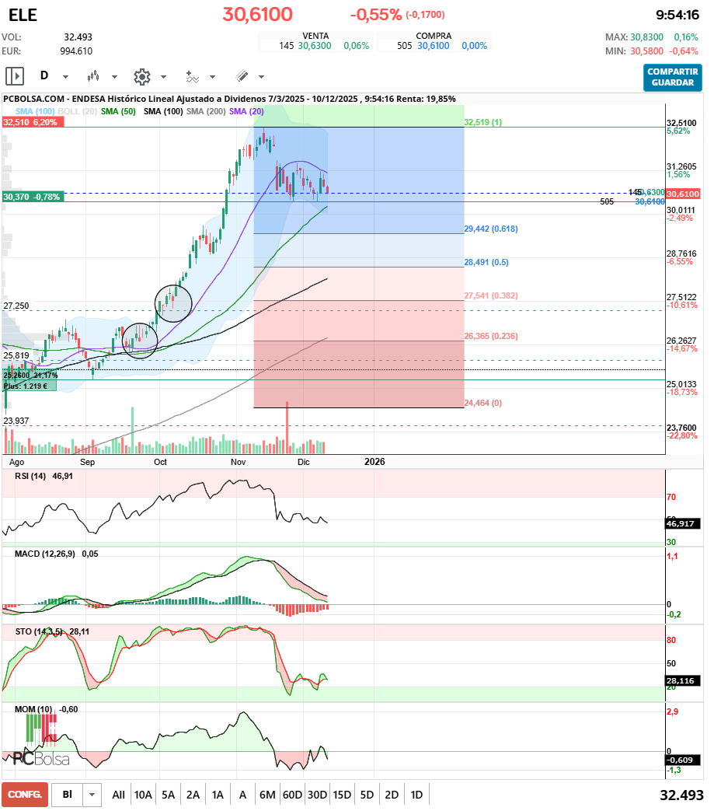714x811 pixels.
Task: Select the All time range option
Action: [118, 795]
